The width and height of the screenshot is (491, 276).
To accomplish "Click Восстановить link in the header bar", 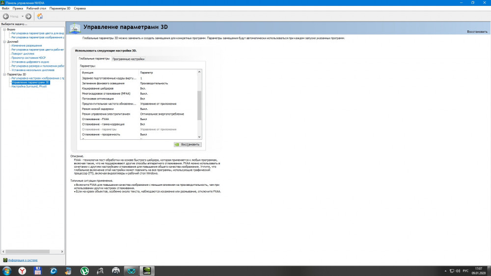I will point(477,31).
